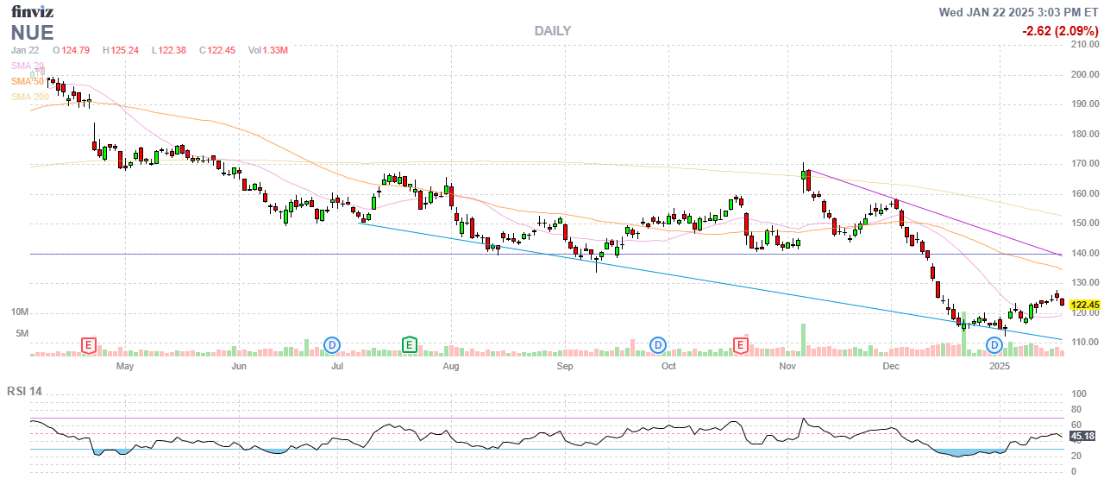Click the tallest volume bar in November
This screenshot has width=1110, height=485.
(x=803, y=339)
